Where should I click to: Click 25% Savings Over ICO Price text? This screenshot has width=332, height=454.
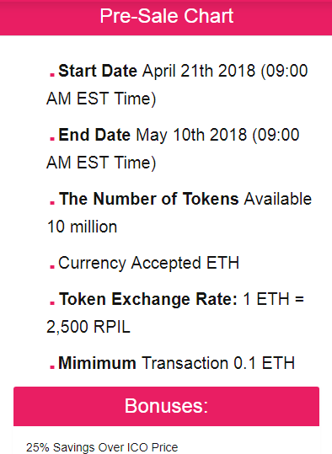[x=102, y=447]
